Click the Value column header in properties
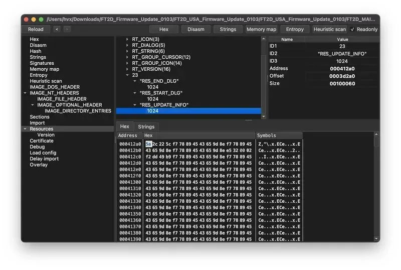401x270 pixels. point(342,40)
